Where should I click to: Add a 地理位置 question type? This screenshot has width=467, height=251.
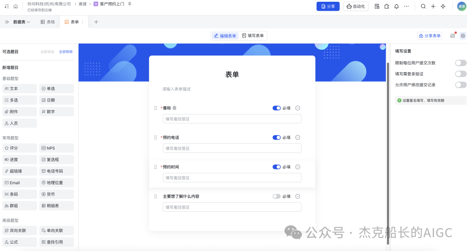[57, 183]
